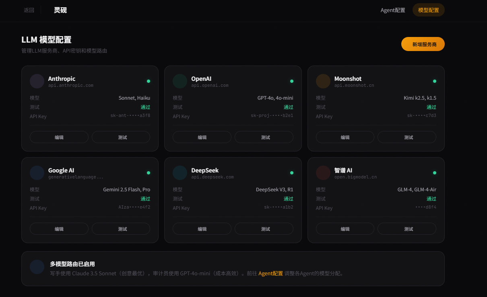The image size is (487, 297).
Task: Edit the OpenAI provider
Action: tap(202, 137)
